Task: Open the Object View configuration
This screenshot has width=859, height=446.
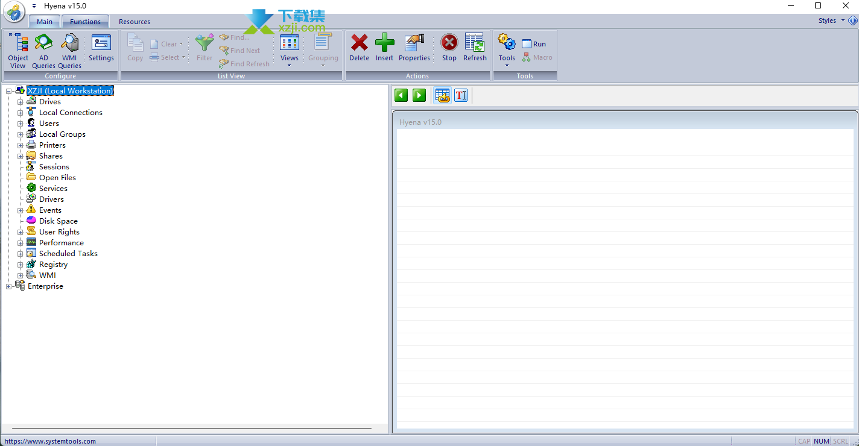Action: point(18,51)
